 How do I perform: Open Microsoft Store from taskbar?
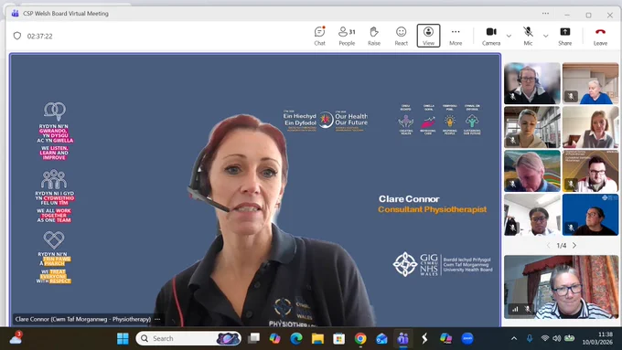[x=338, y=338]
